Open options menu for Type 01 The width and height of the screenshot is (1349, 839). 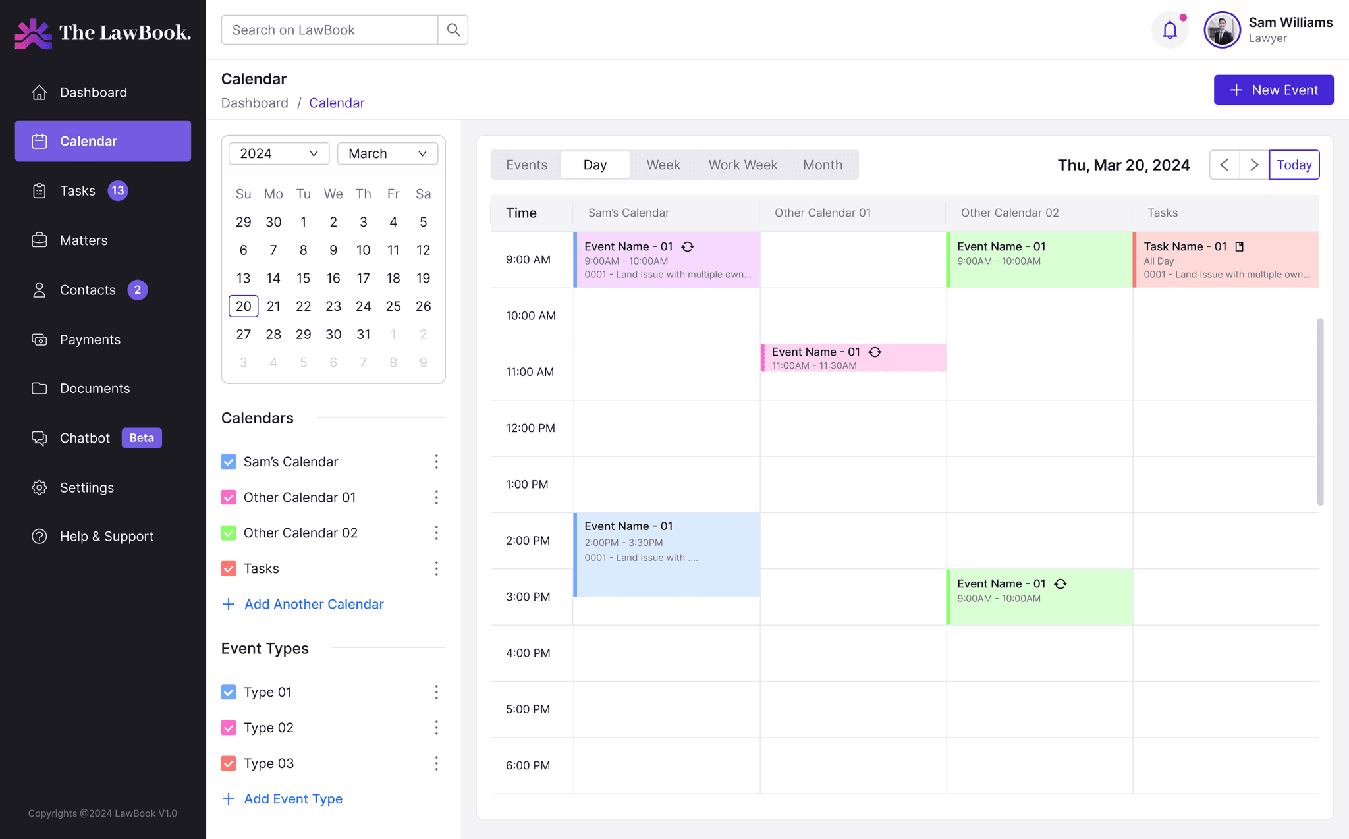(436, 692)
